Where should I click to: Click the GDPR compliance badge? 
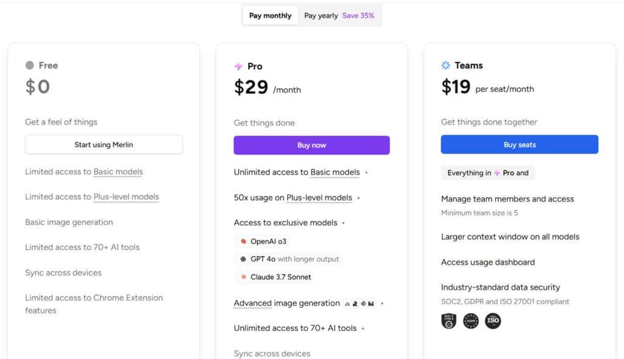[471, 321]
